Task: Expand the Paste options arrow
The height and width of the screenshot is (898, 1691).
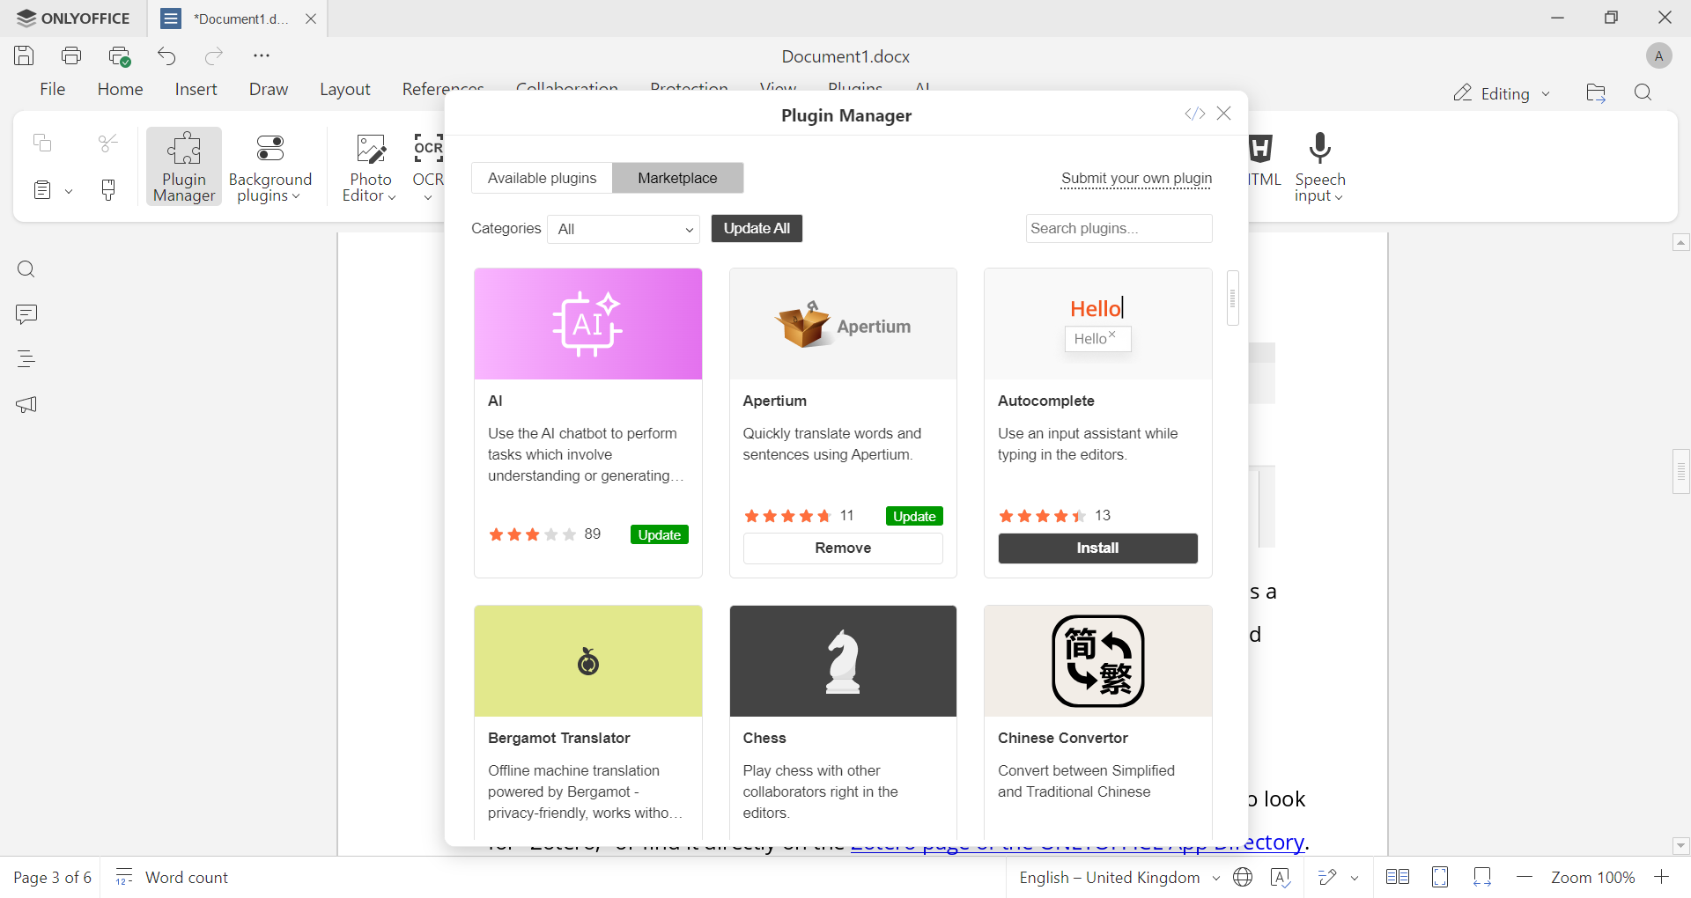Action: [69, 191]
